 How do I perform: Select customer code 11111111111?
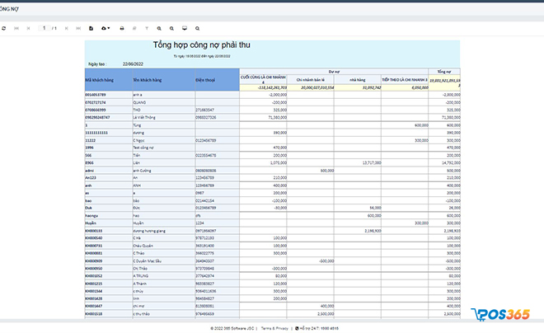[96, 133]
